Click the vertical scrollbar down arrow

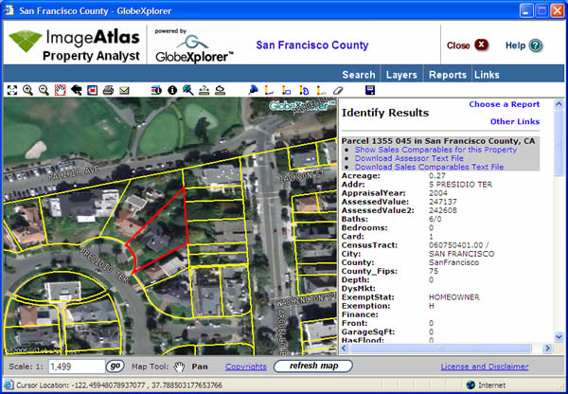point(559,337)
